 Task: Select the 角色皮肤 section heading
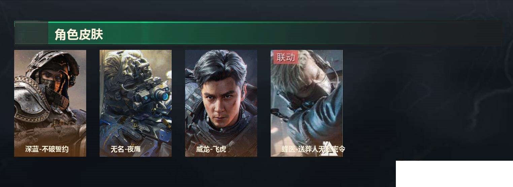pos(79,34)
